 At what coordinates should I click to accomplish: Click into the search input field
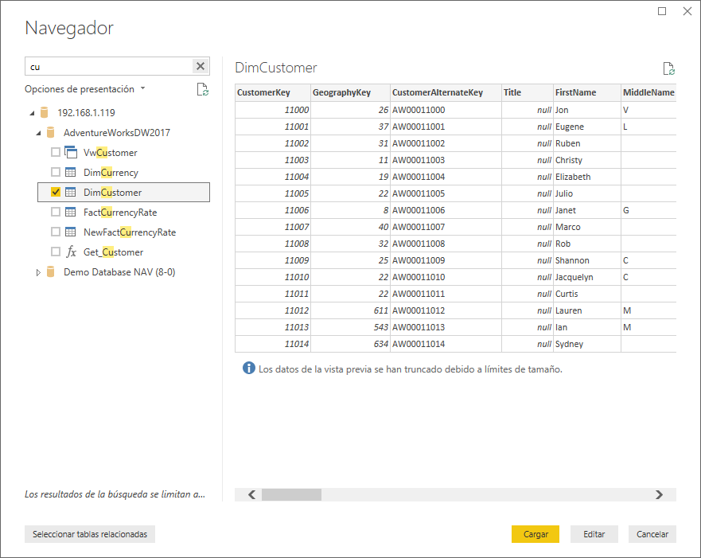point(107,66)
